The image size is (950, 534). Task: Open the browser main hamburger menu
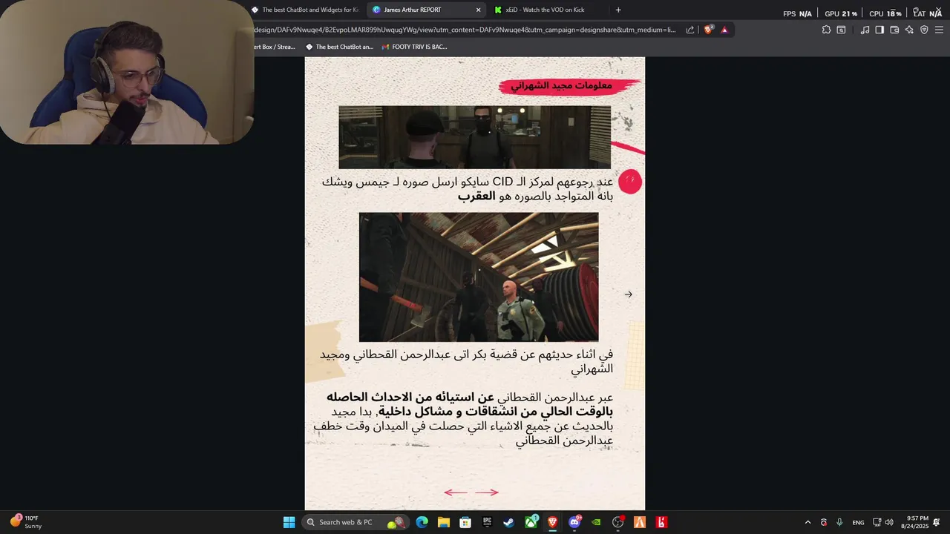[x=939, y=30]
